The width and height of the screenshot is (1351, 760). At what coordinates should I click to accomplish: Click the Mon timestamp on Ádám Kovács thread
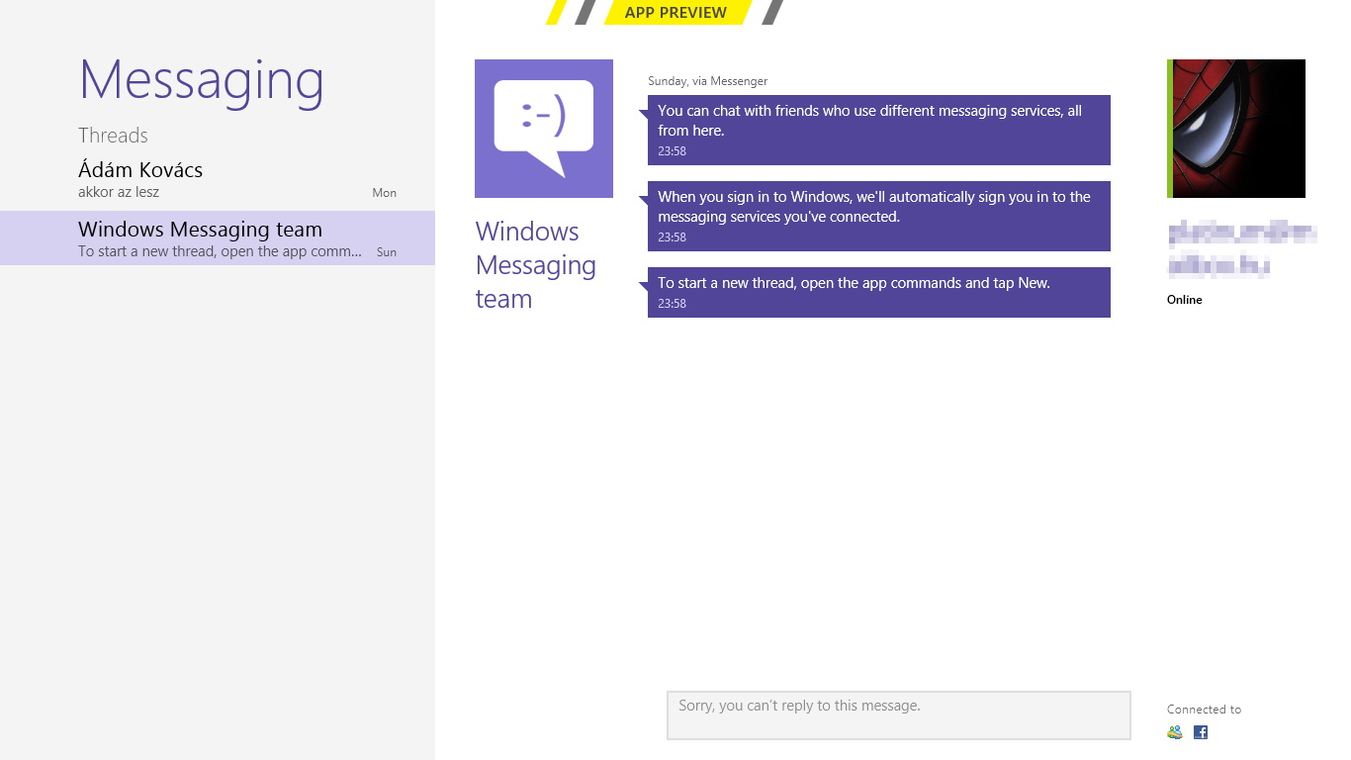(x=385, y=193)
